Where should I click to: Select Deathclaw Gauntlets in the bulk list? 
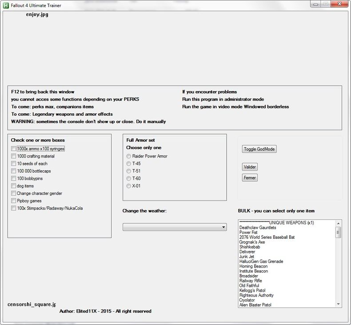tap(258, 228)
